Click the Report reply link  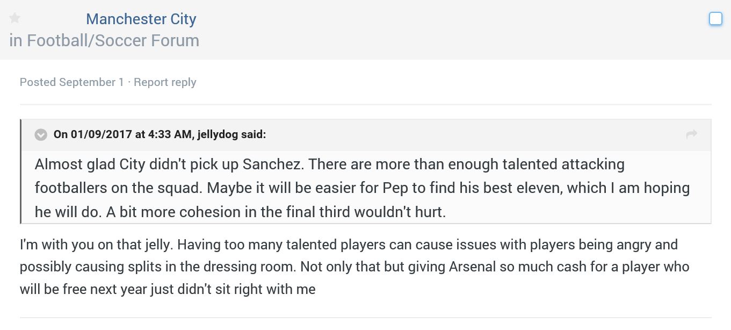point(165,82)
